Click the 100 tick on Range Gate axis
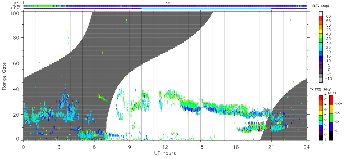Screen dimensions: 345x159 pyautogui.click(x=15, y=13)
